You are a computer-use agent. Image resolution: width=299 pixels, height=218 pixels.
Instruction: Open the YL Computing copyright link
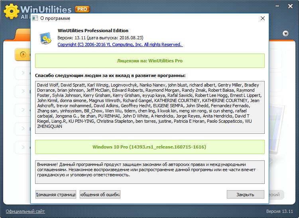click(120, 44)
